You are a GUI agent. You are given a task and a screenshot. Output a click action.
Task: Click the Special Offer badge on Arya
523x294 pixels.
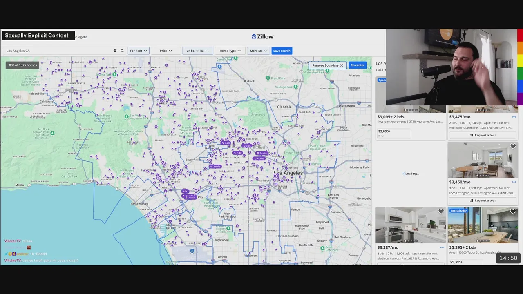coord(458,211)
